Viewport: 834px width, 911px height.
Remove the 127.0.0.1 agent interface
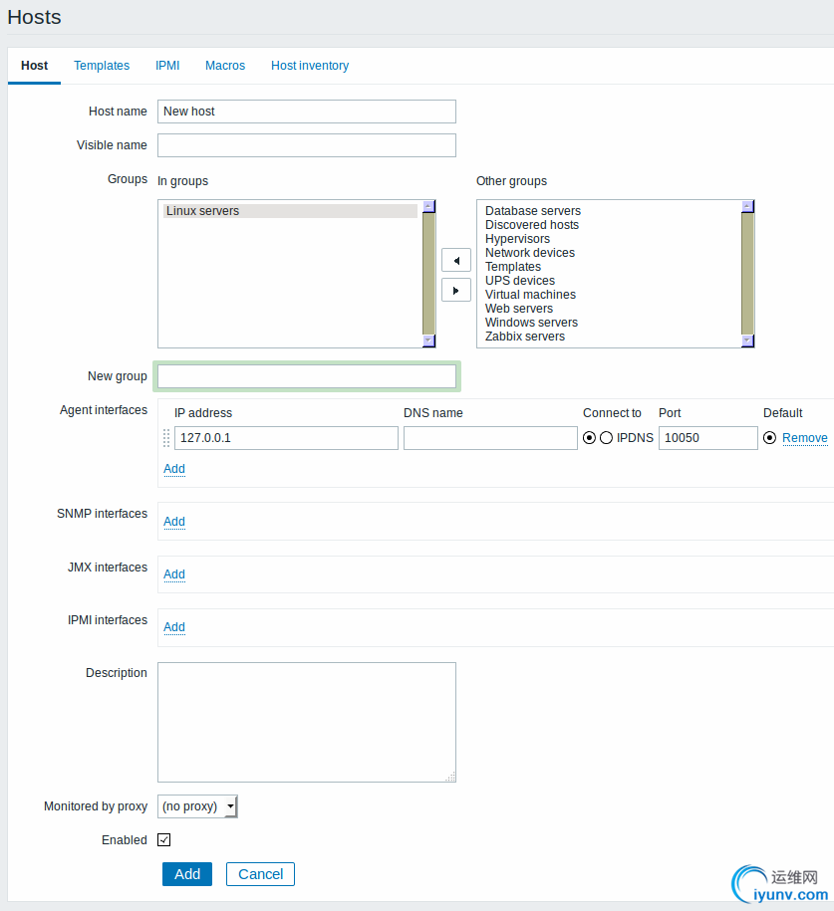(805, 438)
